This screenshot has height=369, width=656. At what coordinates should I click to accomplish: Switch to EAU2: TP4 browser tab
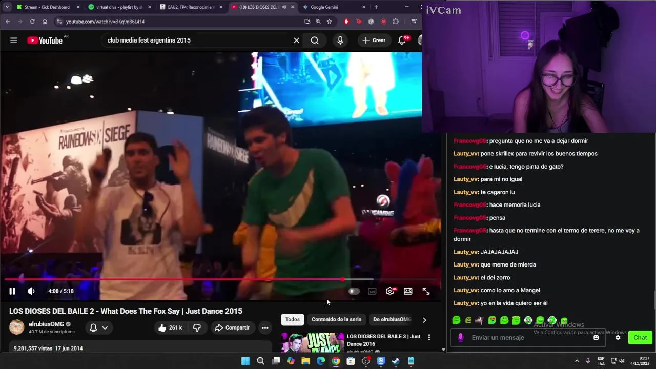tap(190, 7)
